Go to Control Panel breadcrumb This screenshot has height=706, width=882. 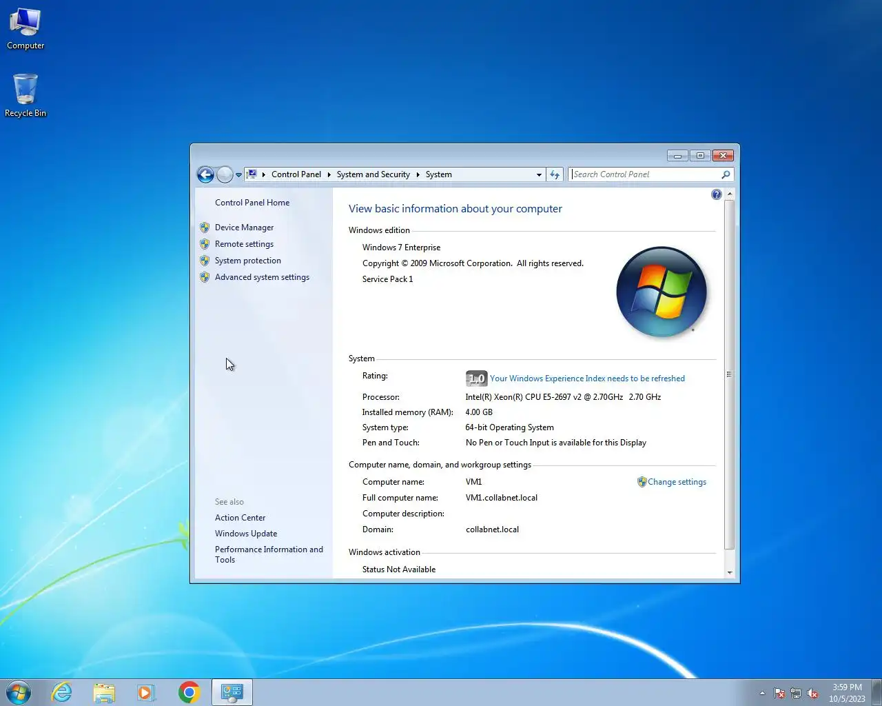pos(296,174)
